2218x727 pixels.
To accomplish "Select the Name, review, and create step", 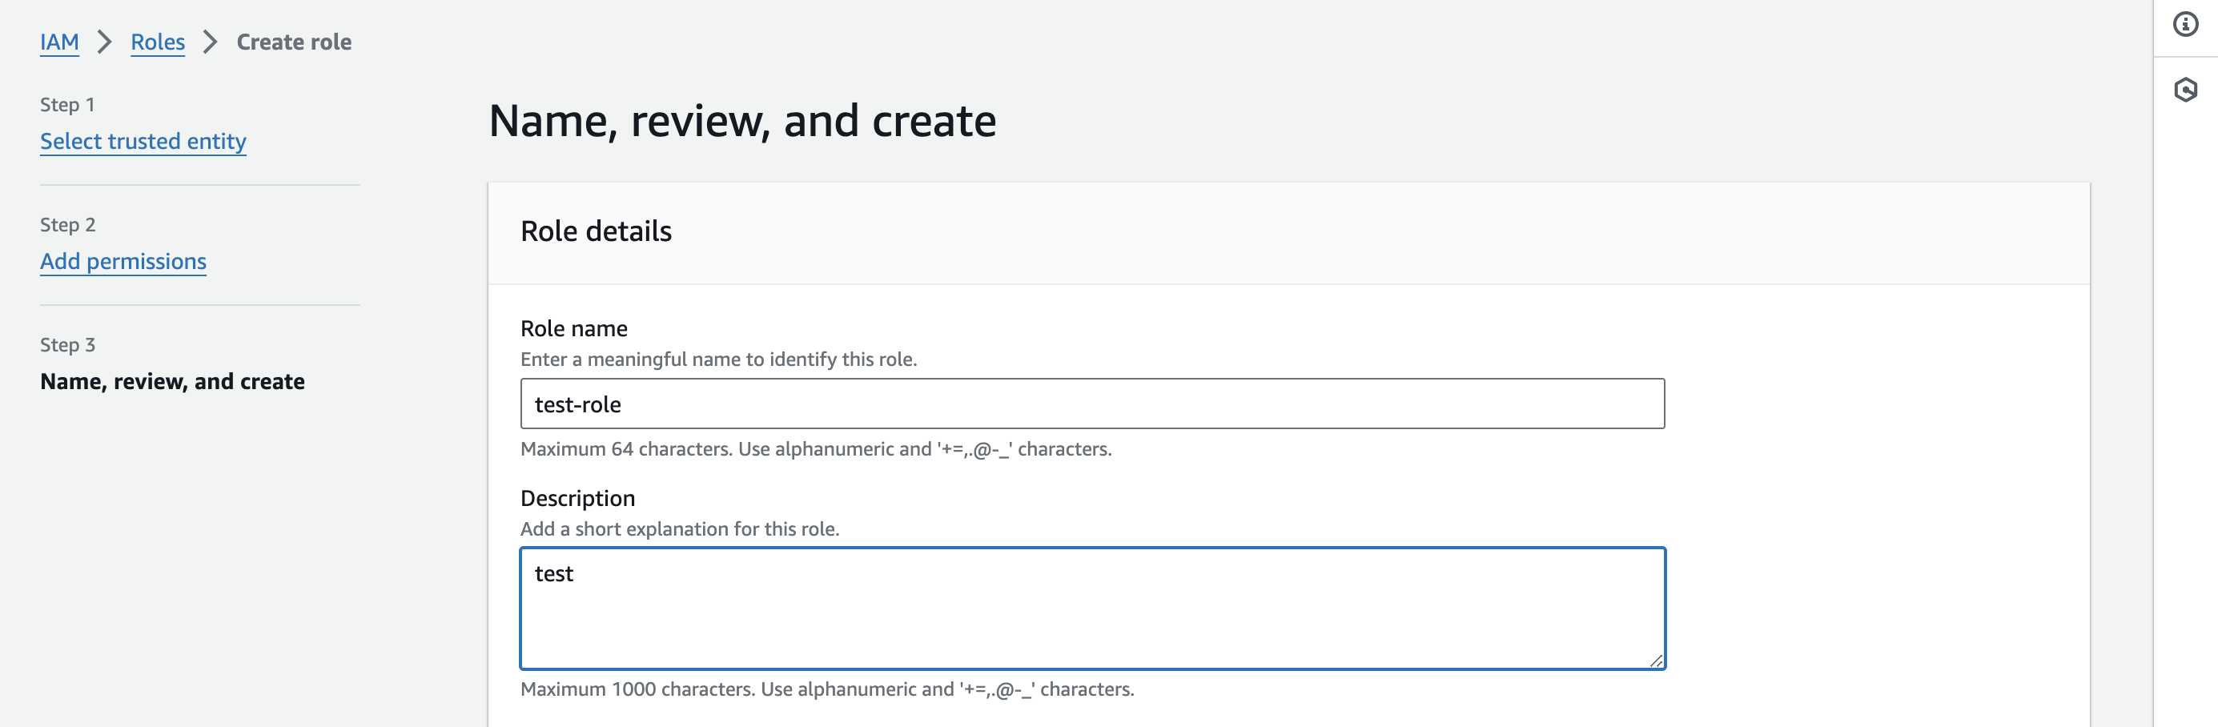I will tap(172, 381).
